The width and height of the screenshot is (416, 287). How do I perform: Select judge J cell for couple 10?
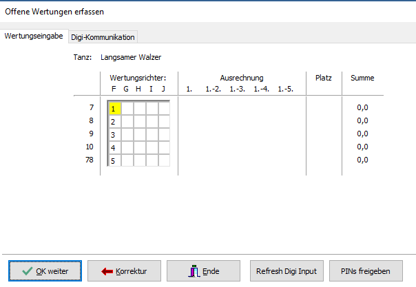coord(164,147)
